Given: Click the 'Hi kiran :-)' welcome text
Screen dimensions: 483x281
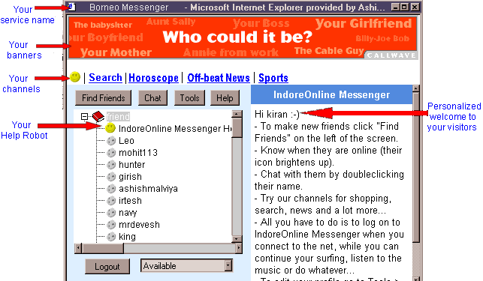Looking at the screenshot, I should point(277,115).
